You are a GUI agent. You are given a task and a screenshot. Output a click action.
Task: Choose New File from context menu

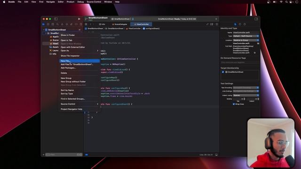[79, 61]
